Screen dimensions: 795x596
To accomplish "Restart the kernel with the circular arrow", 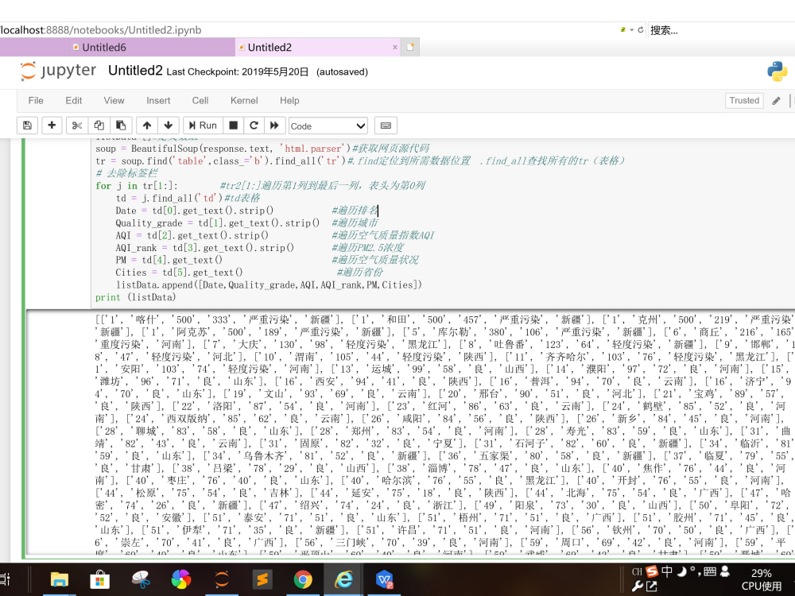I will pyautogui.click(x=254, y=126).
